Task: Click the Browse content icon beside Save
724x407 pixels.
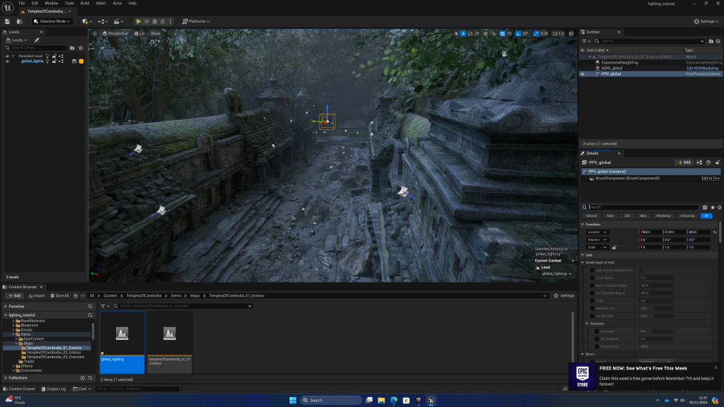Action: point(19,21)
